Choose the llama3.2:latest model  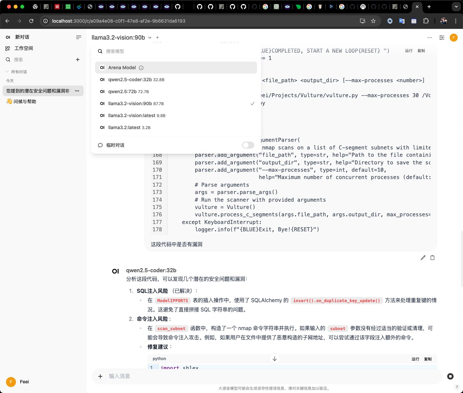point(176,127)
